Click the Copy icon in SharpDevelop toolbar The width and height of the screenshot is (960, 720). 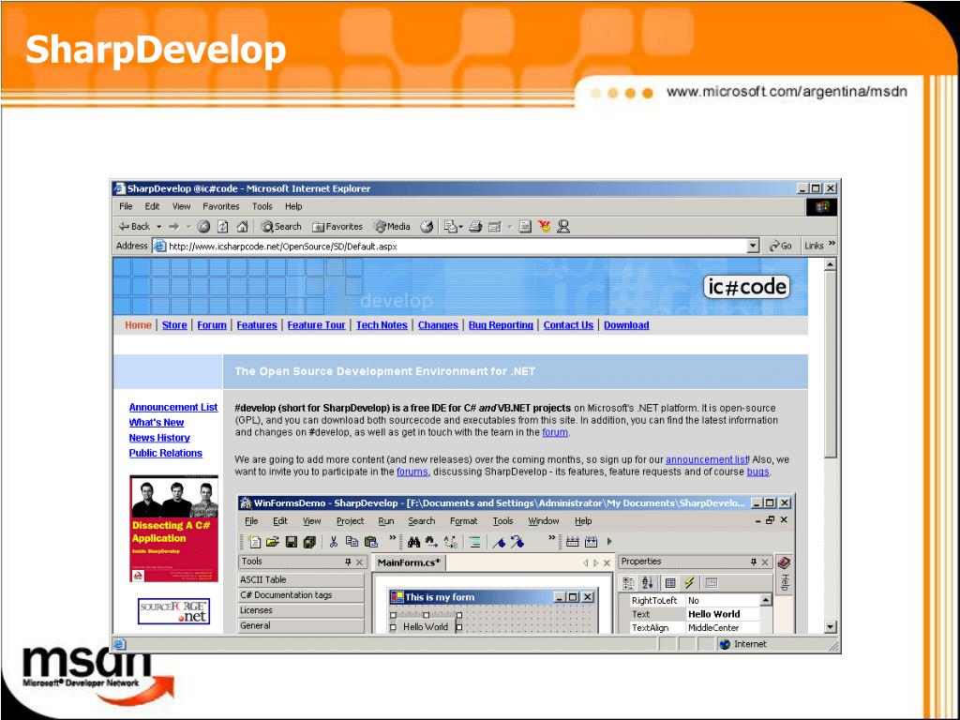point(352,542)
